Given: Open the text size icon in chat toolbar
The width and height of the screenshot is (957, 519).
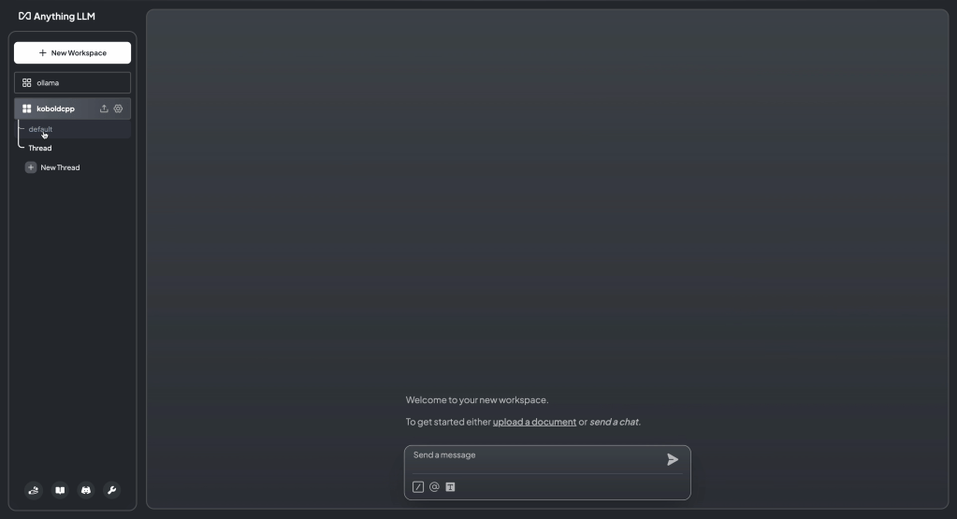Looking at the screenshot, I should [x=450, y=486].
